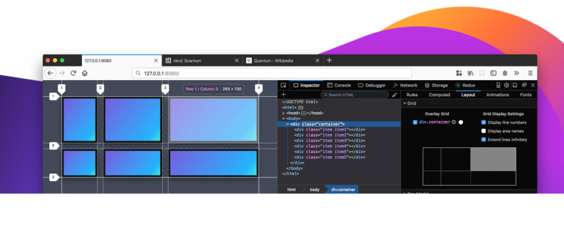The width and height of the screenshot is (564, 235).
Task: Show more tools overflow chevrons
Action: [x=517, y=73]
